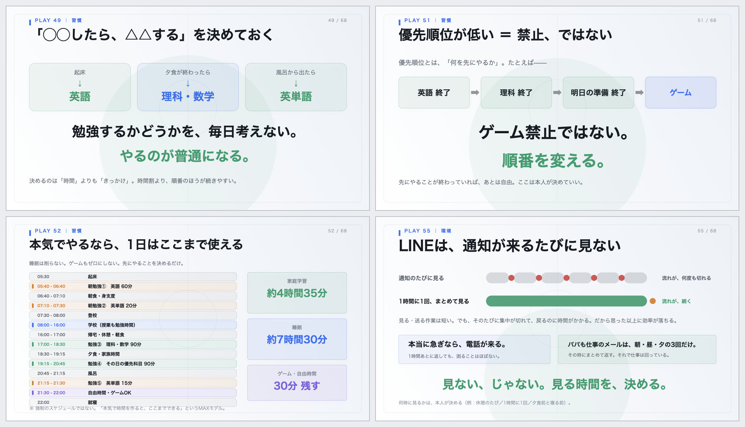Click the down arrow under 夕食が終わったら
The image size is (745, 427).
[188, 84]
